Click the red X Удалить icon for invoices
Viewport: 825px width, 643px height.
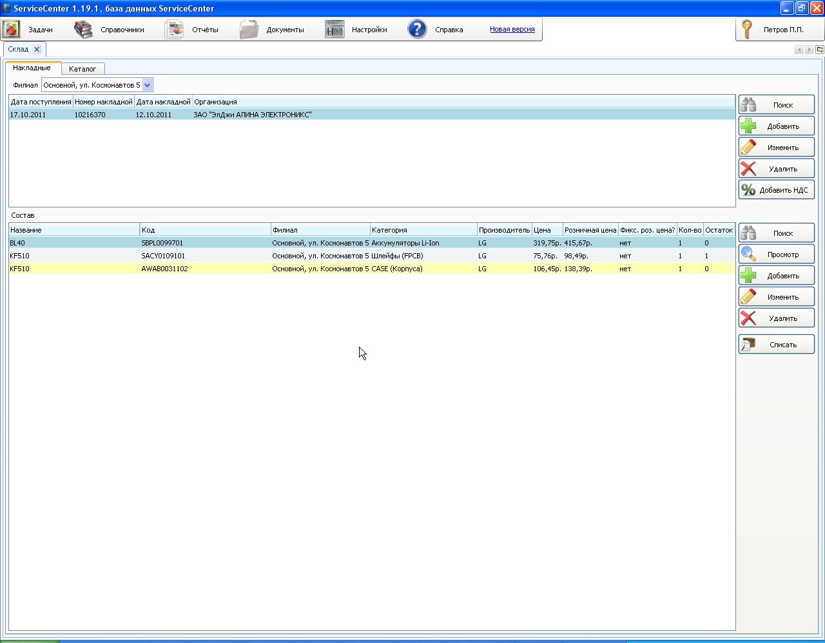point(748,168)
